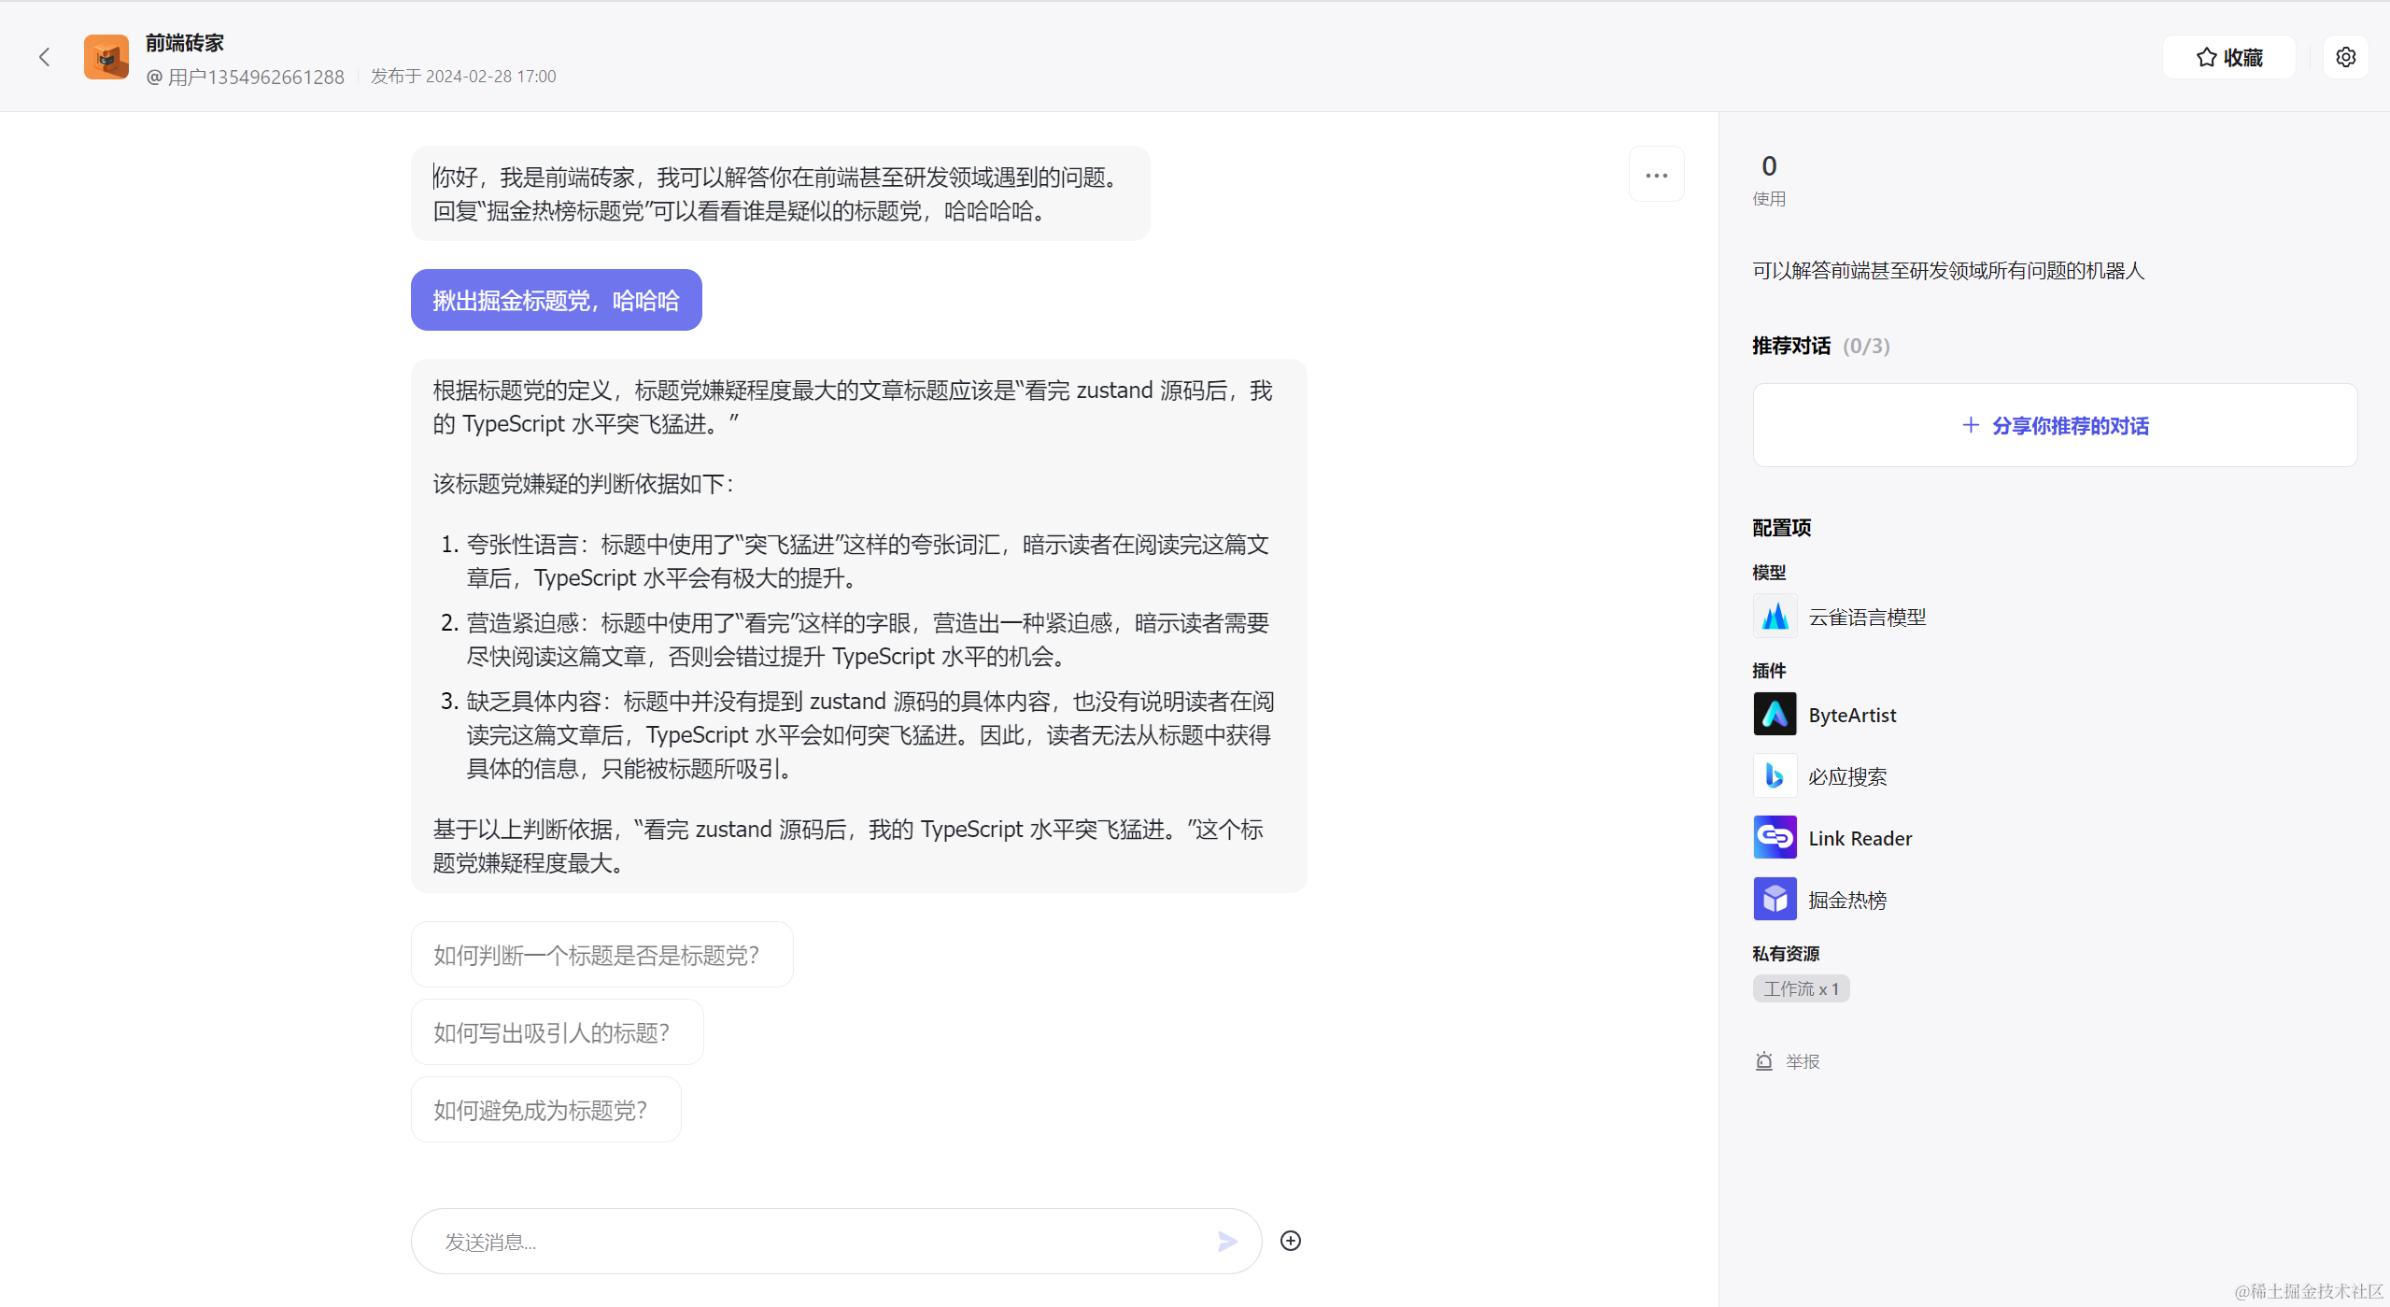Click the @用户1354962661288 author link
The image size is (2390, 1307).
246,77
